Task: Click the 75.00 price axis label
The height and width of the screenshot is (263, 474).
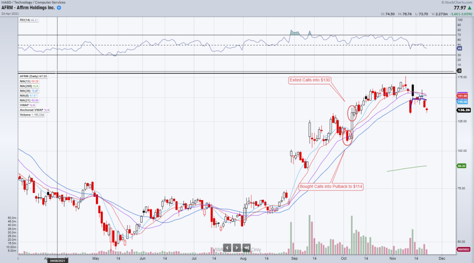Action: [x=462, y=188]
